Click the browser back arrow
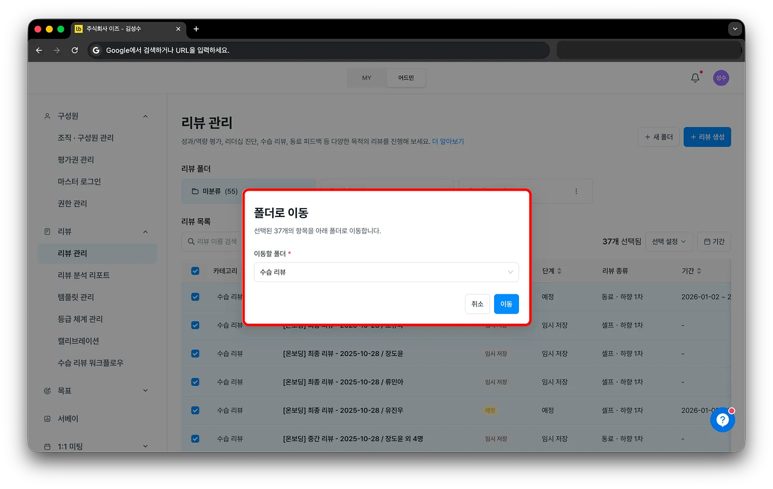 point(39,50)
